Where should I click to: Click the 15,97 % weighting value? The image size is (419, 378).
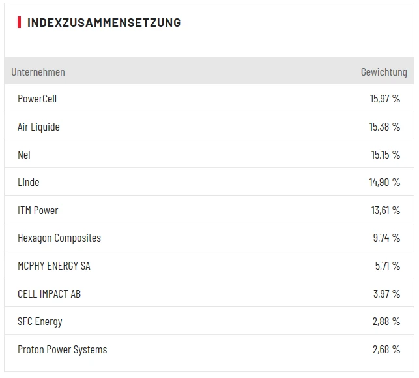pos(384,99)
